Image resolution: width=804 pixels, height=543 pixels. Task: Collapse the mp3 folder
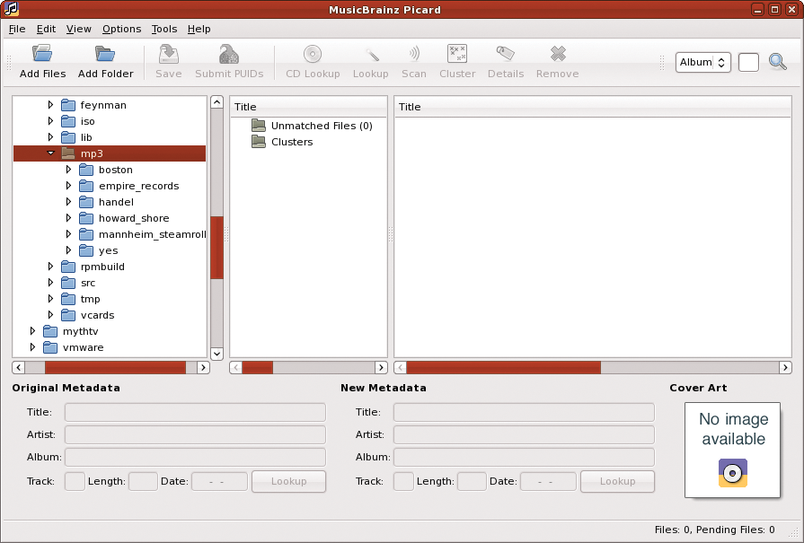pyautogui.click(x=50, y=153)
